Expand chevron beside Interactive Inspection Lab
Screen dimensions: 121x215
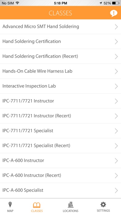tap(116, 86)
